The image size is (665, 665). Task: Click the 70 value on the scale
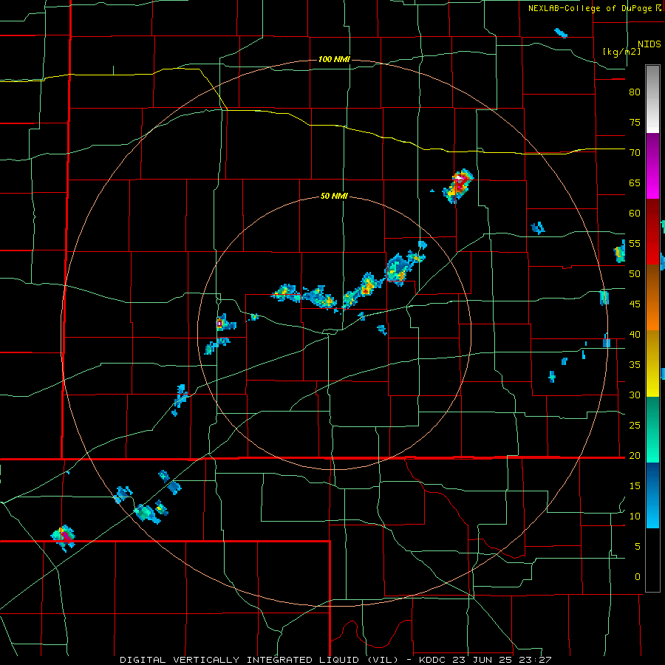pyautogui.click(x=635, y=153)
